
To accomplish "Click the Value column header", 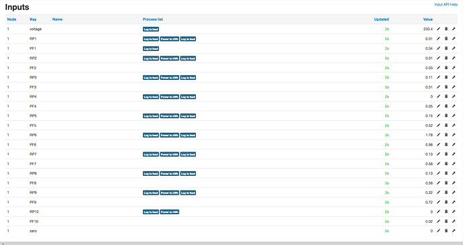I will (428, 19).
